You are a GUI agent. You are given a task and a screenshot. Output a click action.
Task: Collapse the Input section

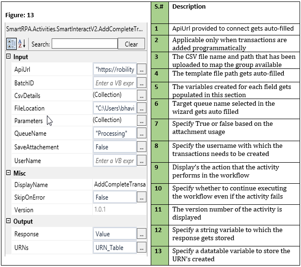point(8,57)
